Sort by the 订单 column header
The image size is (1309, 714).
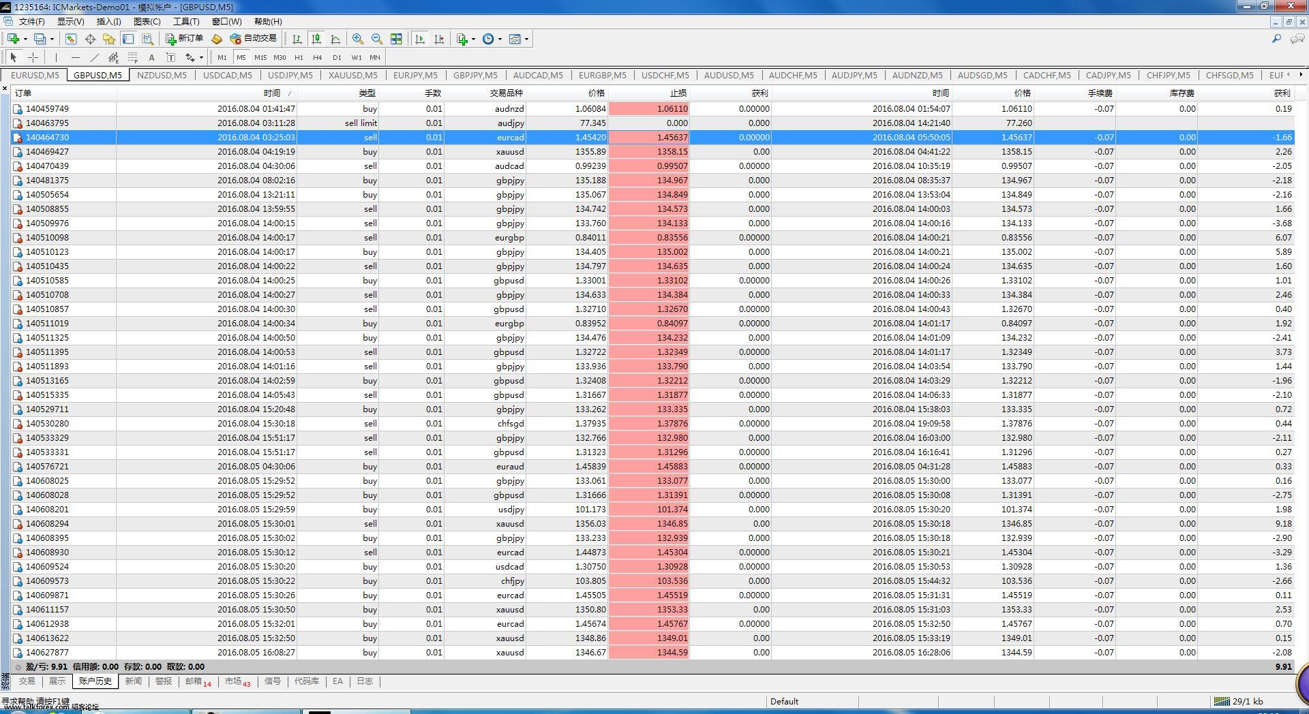click(x=65, y=93)
